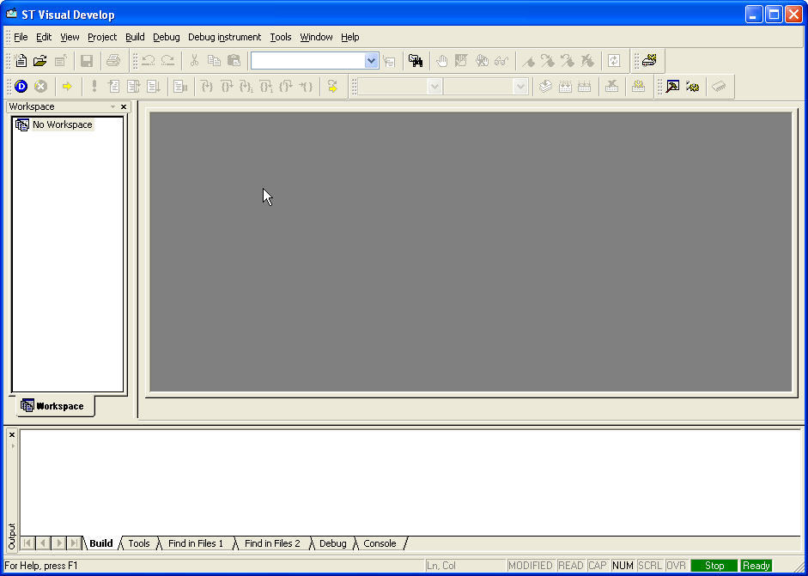Click the Copy icon

pos(214,61)
